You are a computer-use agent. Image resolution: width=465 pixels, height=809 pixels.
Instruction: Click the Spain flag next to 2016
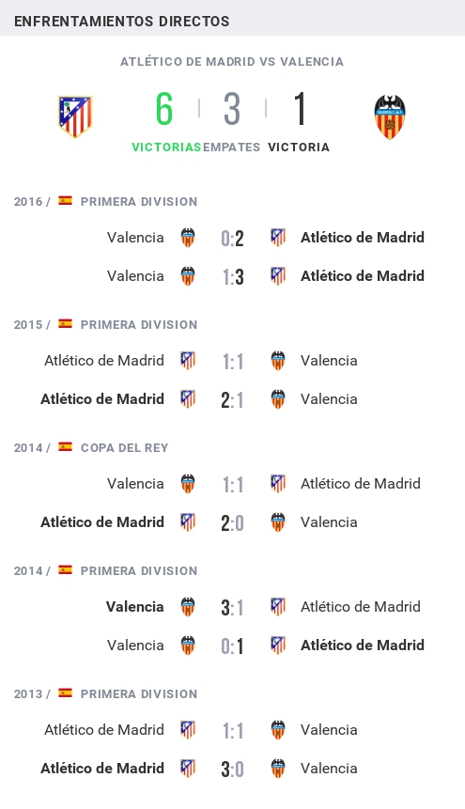[65, 200]
